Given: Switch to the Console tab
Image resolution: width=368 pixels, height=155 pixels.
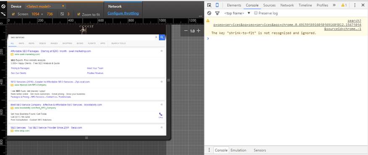Looking at the screenshot, I should click(x=252, y=5).
